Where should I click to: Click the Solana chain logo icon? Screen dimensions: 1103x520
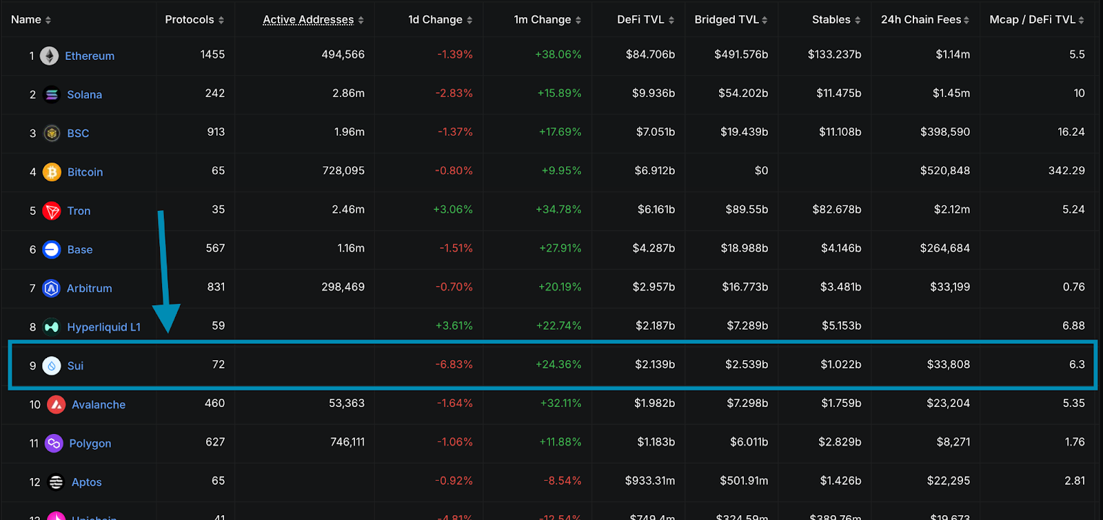pyautogui.click(x=52, y=94)
